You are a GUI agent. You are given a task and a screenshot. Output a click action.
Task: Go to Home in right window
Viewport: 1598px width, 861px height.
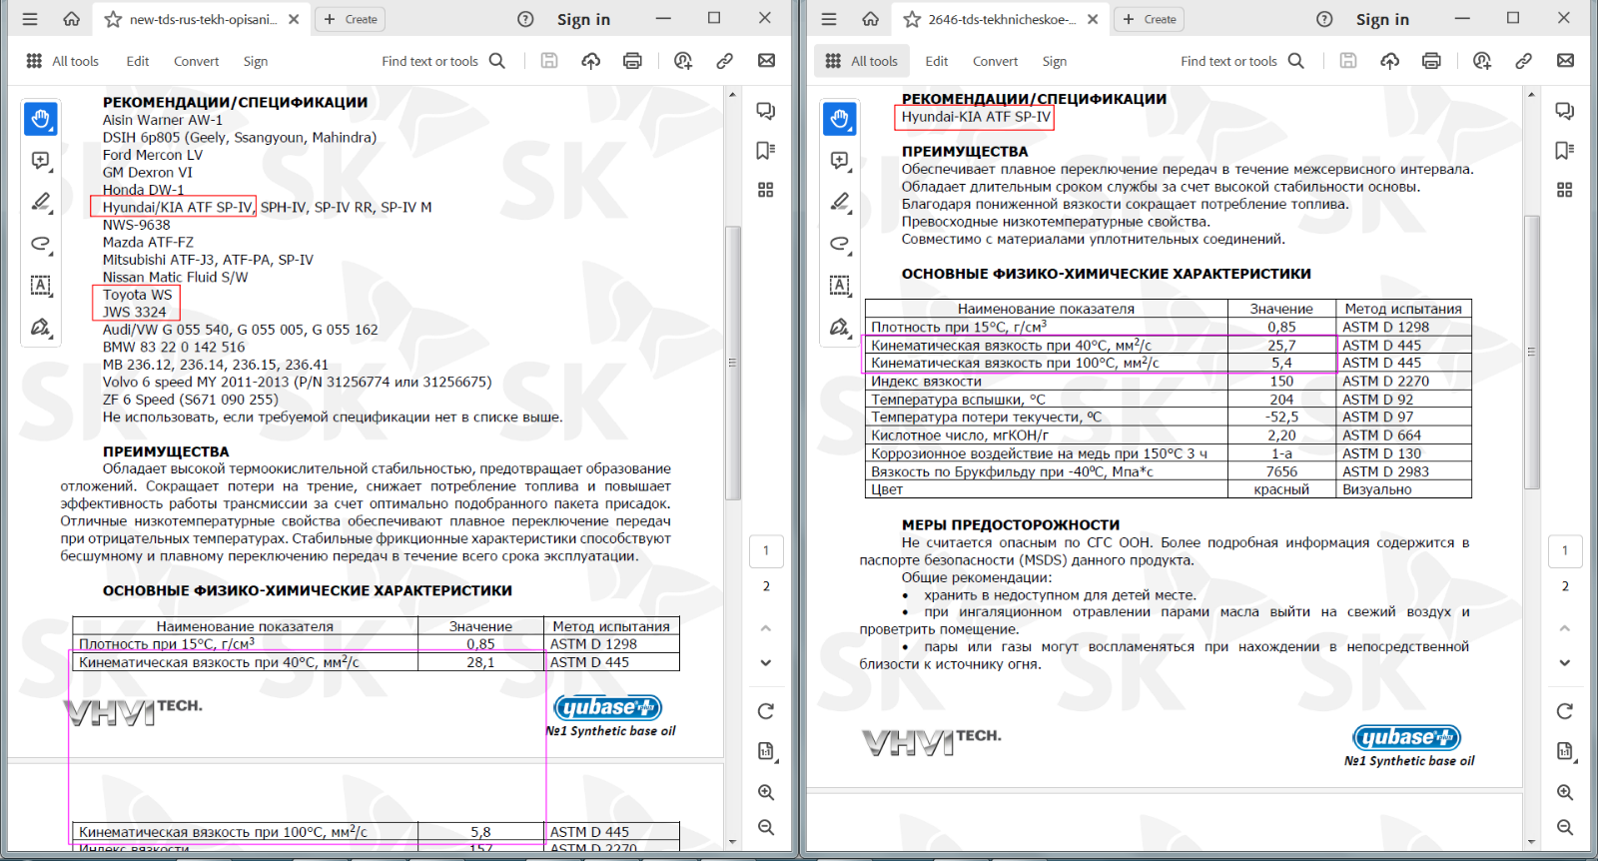point(871,19)
